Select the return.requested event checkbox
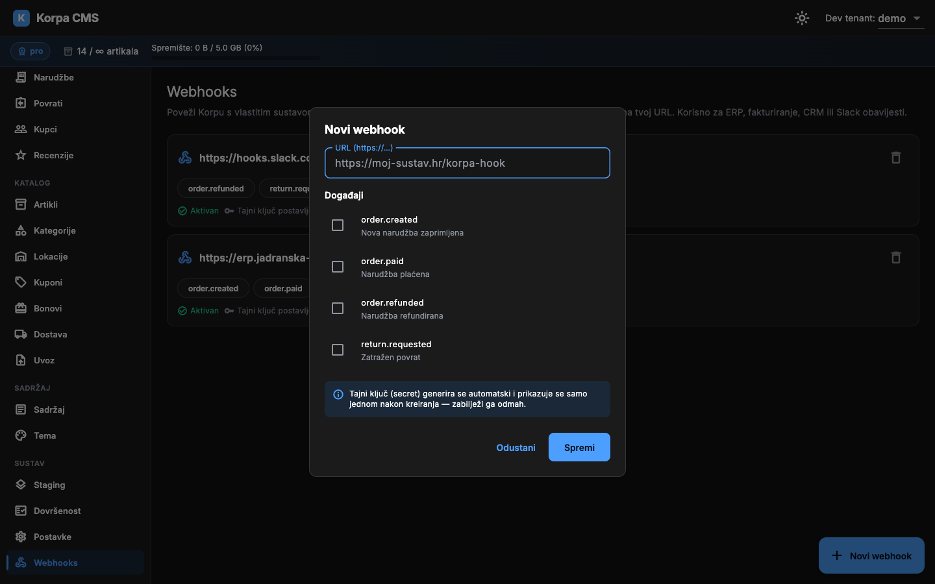 338,350
